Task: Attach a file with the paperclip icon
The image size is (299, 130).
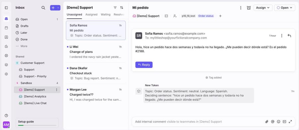Action: [x=267, y=122]
